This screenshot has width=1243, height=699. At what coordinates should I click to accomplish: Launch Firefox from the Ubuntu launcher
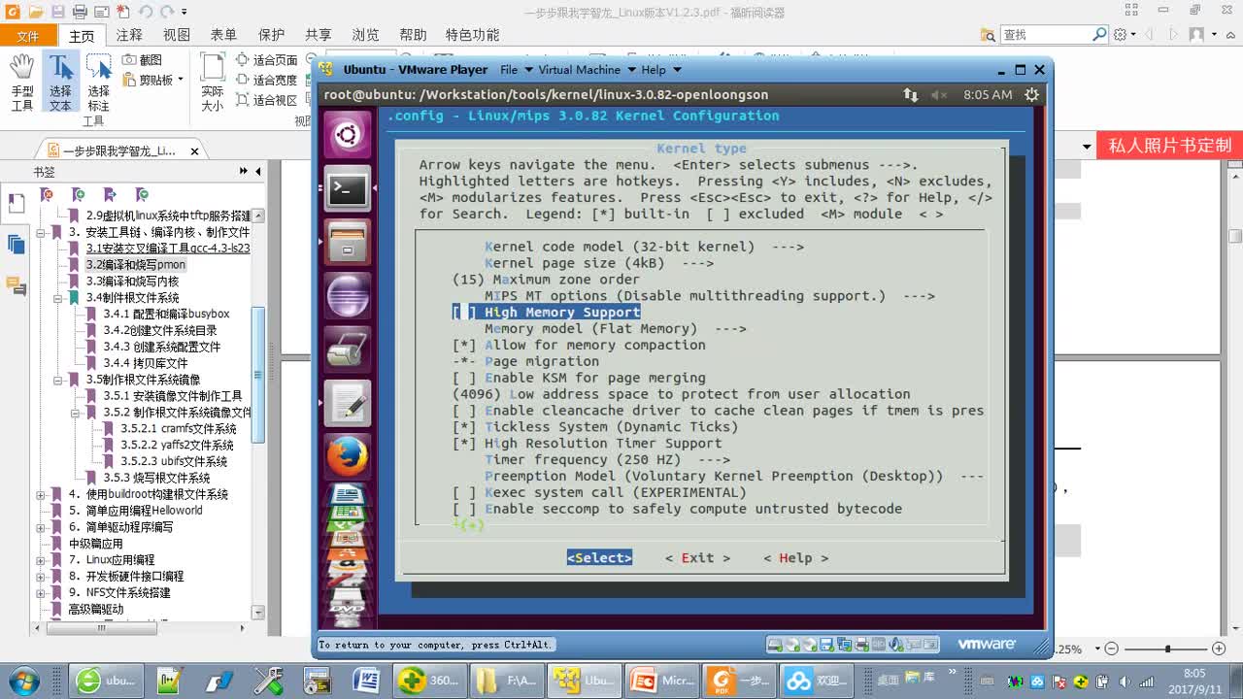pos(347,457)
